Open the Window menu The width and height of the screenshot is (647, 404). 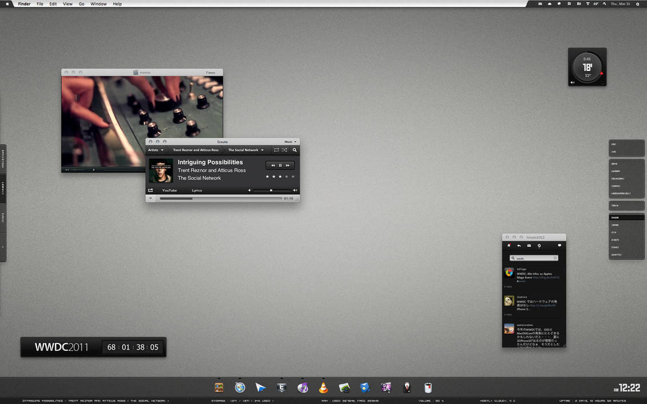tap(98, 3)
